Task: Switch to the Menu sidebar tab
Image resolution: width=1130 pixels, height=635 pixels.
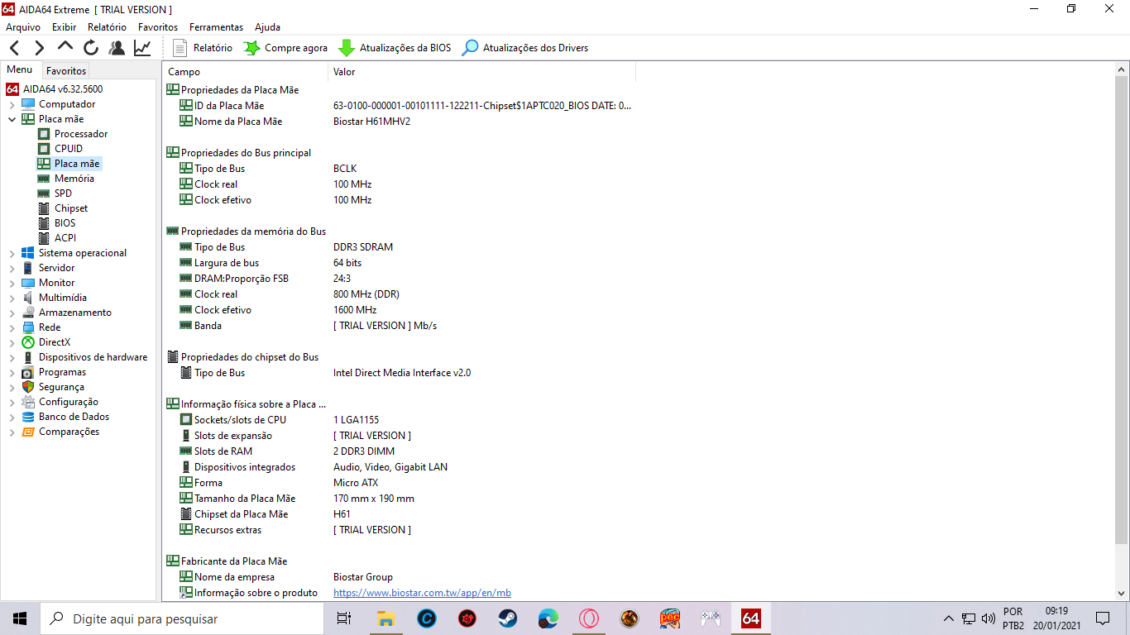Action: pos(20,70)
